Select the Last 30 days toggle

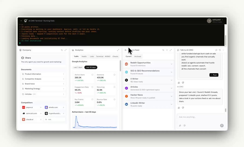coord(91,68)
